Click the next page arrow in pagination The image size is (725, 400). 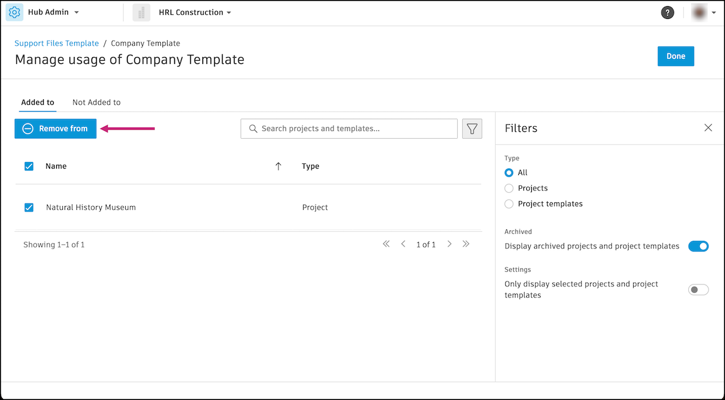pos(449,244)
